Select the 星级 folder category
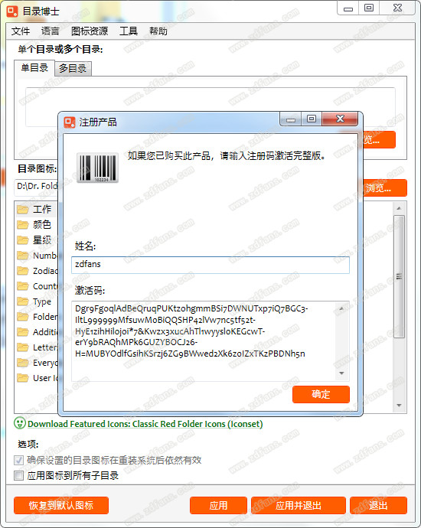Screen dimensions: 421x528 click(37, 240)
